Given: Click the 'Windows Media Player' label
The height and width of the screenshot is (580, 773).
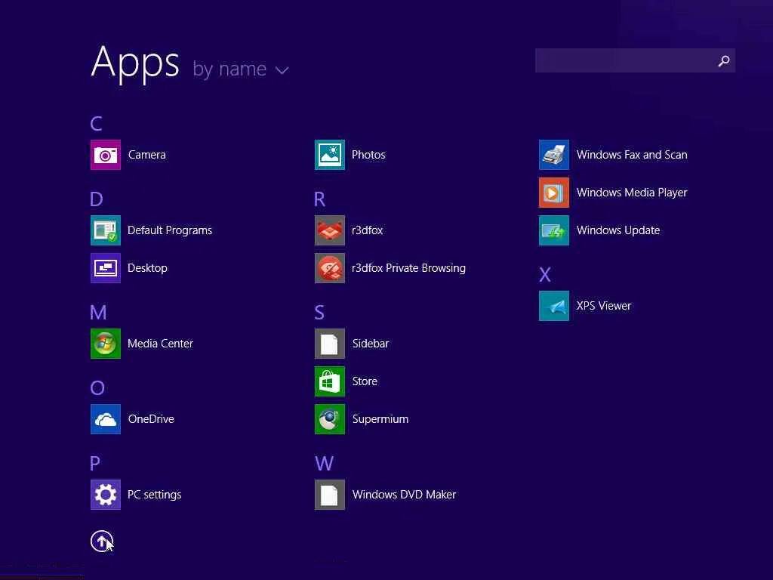Looking at the screenshot, I should pos(632,193).
